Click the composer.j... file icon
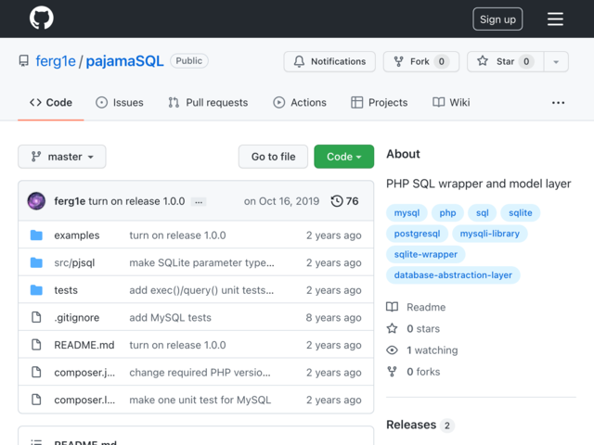Viewport: 594px width, 445px height. pyautogui.click(x=36, y=372)
